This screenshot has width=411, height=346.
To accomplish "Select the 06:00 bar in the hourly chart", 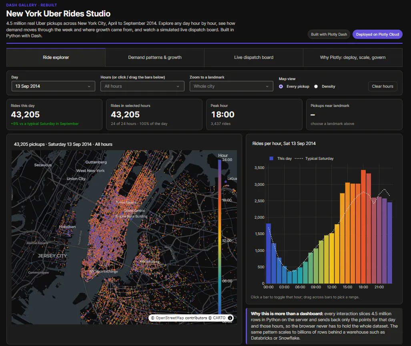I will [x=300, y=276].
